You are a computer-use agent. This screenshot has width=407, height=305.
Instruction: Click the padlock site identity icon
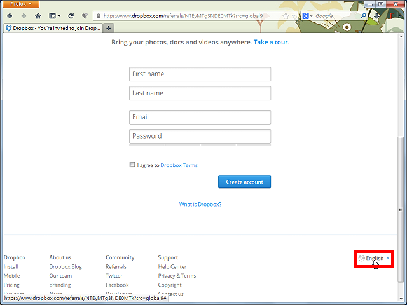[x=99, y=16]
